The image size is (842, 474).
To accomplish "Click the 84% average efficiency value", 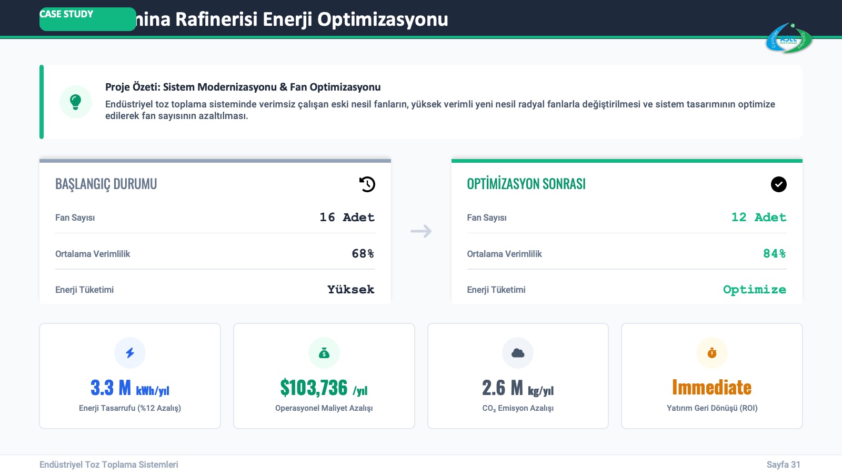I will (x=774, y=254).
